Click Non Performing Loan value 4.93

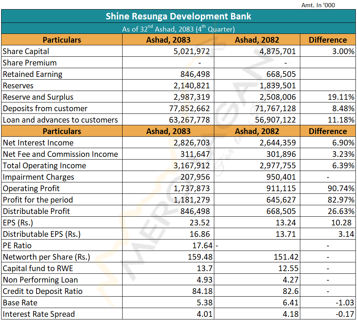click(x=204, y=279)
